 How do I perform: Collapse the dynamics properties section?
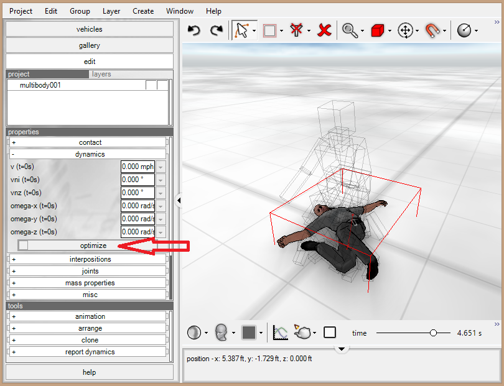88,154
